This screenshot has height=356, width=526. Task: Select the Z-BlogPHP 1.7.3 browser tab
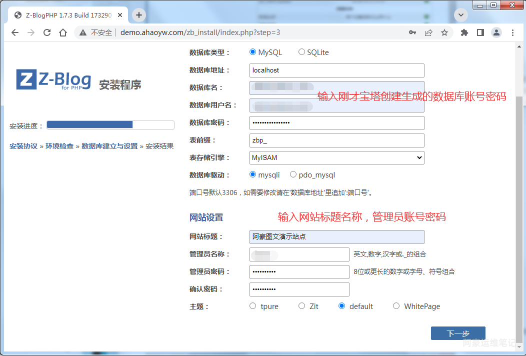click(x=68, y=15)
